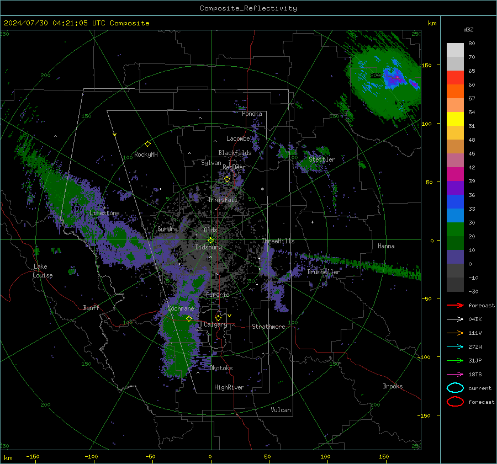497x464 pixels.
Task: Click the yellow diamond marker above Calgary
Action: point(218,318)
